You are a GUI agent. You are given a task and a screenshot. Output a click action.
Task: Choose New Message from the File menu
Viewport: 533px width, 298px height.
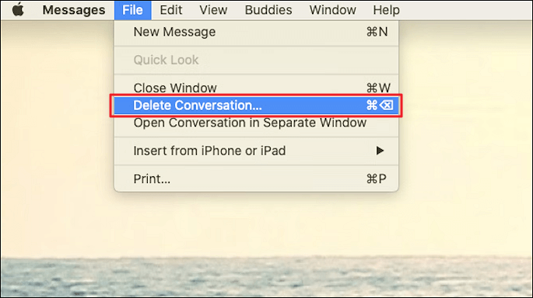pyautogui.click(x=256, y=32)
